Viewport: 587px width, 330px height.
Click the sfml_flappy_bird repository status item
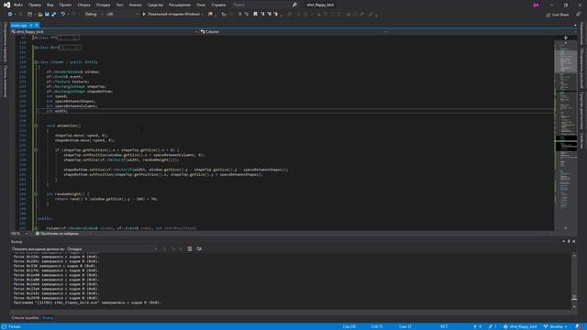click(x=520, y=326)
